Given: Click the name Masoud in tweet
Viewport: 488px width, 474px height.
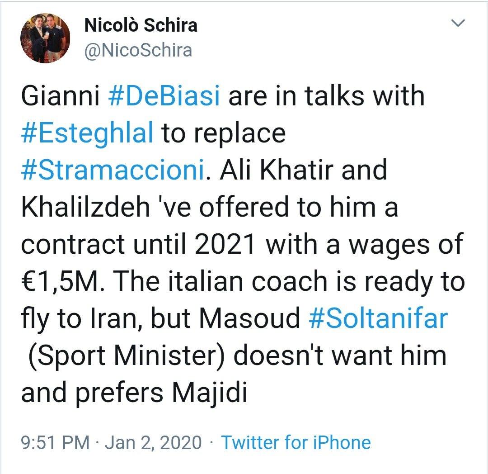Looking at the screenshot, I should [249, 318].
